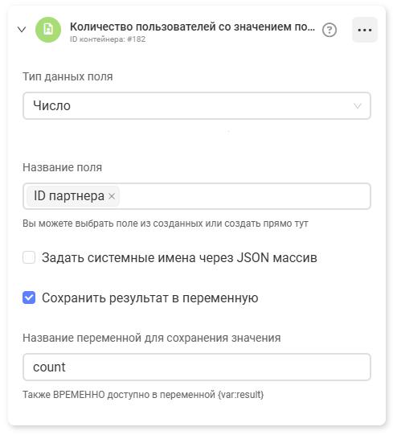Screen dimensions: 393x435
Task: Click the 'Сохранить результат в переменную' label text
Action: [x=150, y=298]
